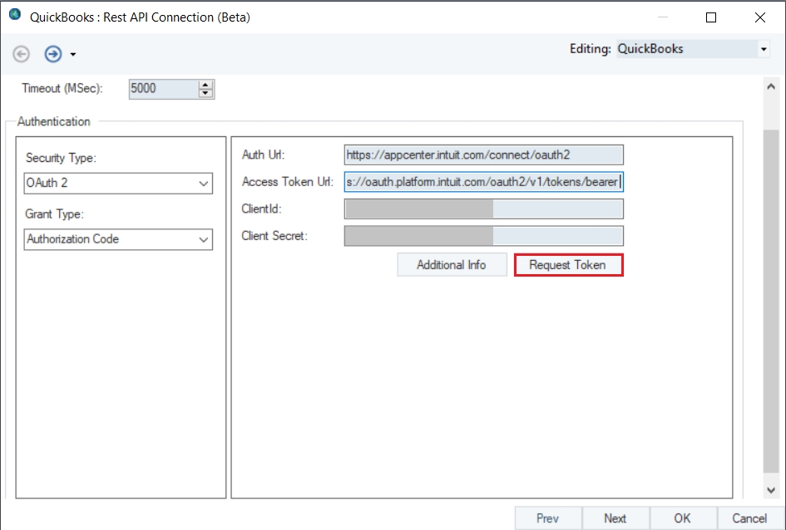The image size is (786, 530).
Task: Click into the Auth Url field
Action: coord(484,155)
